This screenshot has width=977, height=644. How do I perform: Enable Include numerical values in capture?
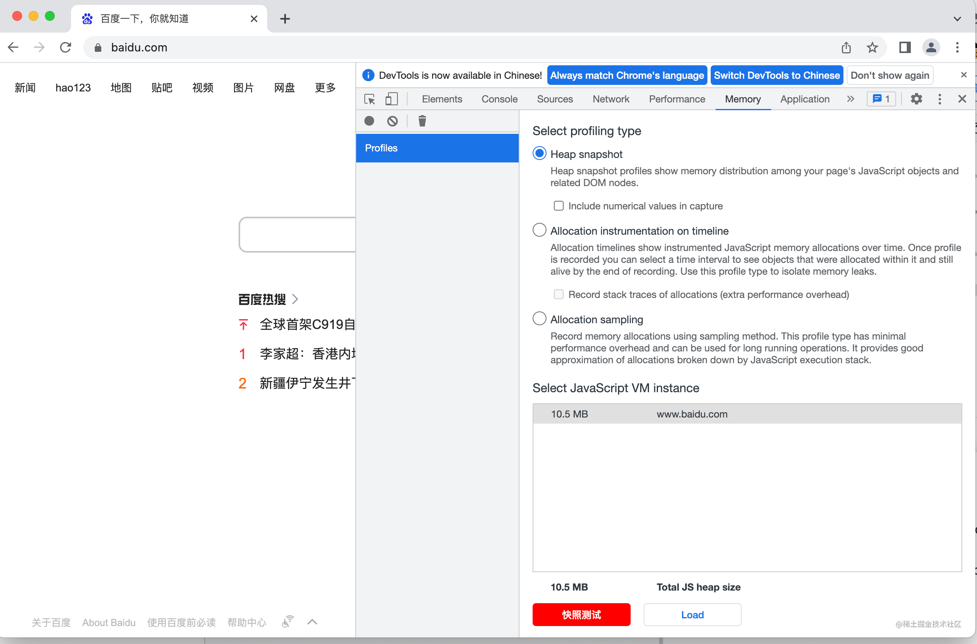tap(558, 206)
